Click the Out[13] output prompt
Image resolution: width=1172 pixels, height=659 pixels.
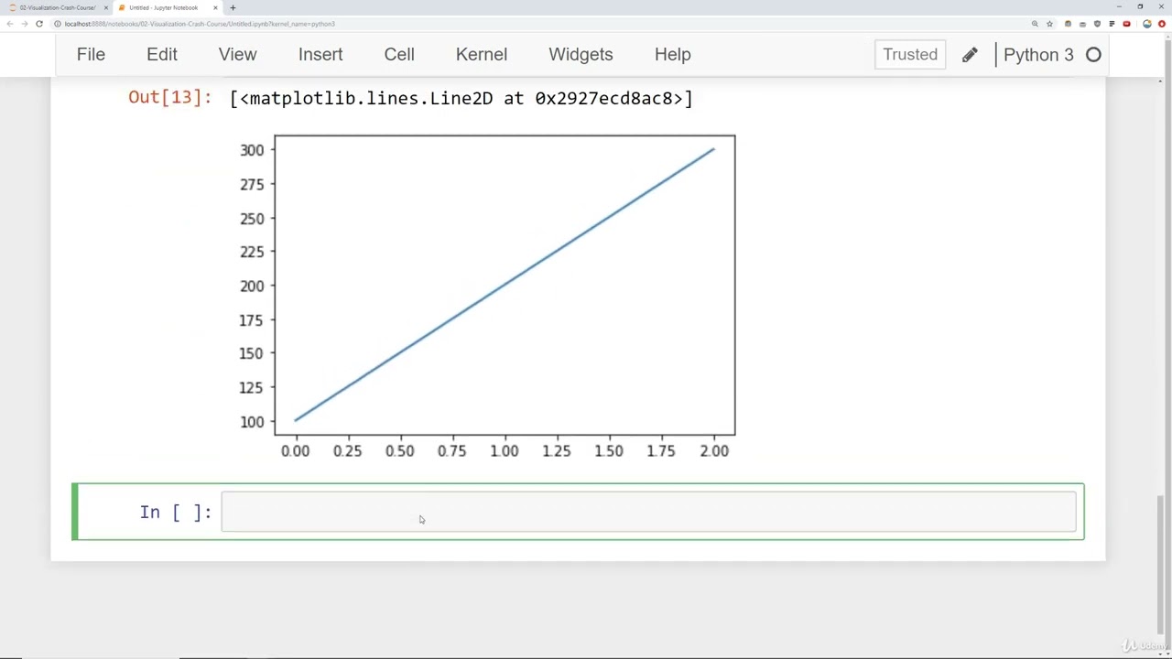(x=170, y=97)
